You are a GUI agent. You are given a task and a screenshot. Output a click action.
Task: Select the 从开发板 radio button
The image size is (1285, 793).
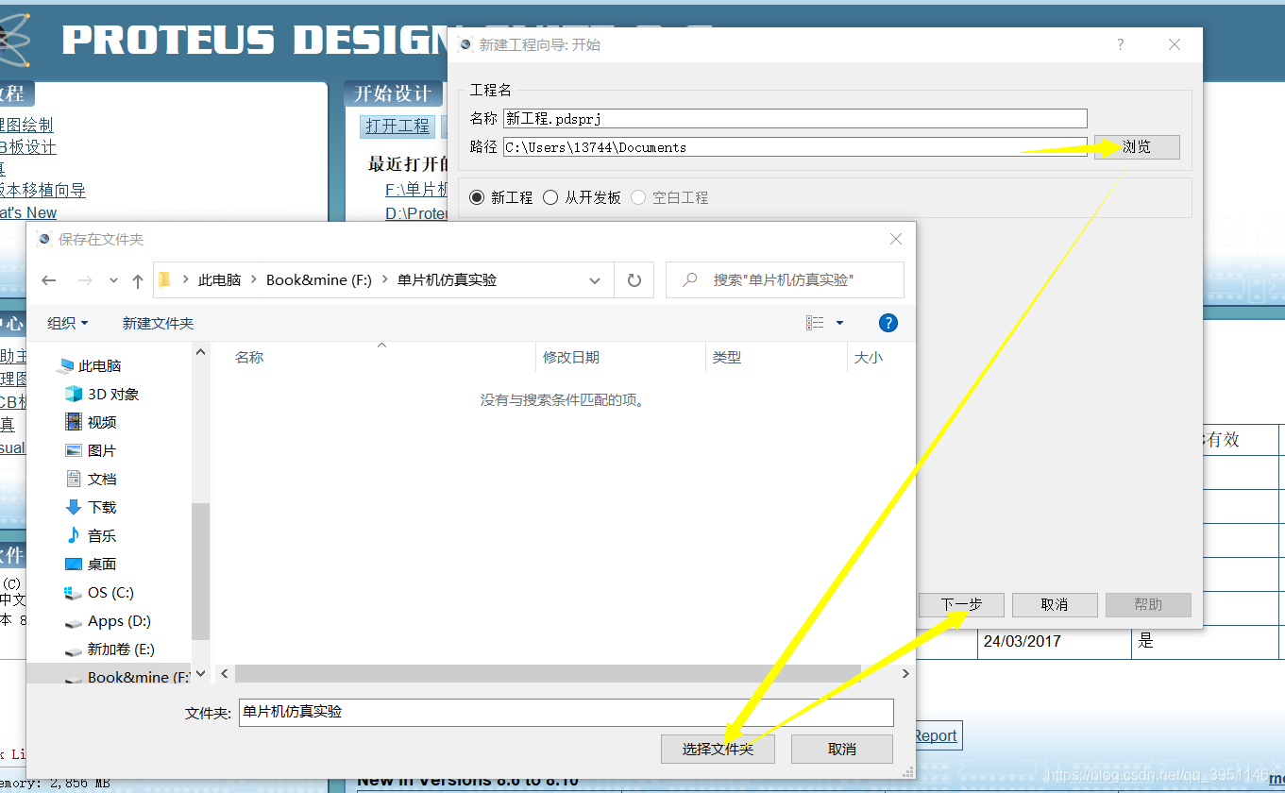[x=583, y=197]
